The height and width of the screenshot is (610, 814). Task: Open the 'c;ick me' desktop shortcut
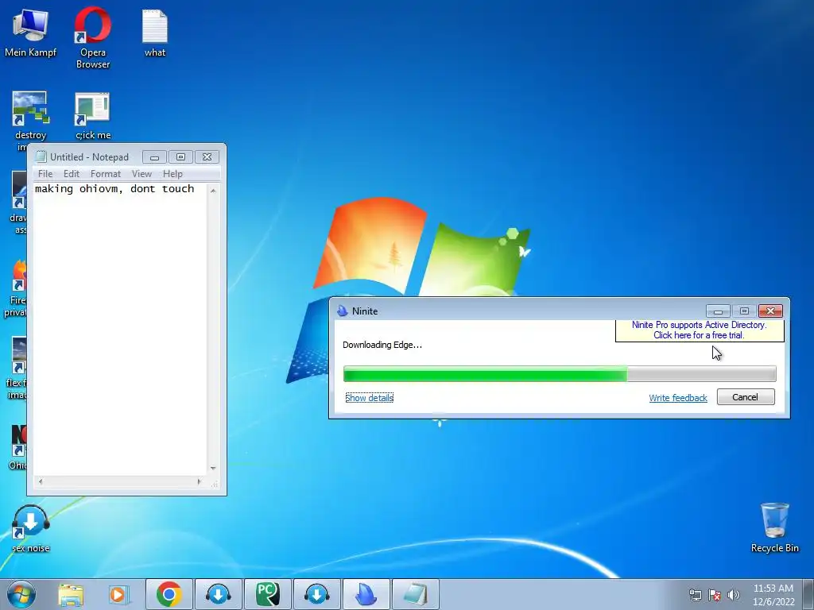(92, 115)
